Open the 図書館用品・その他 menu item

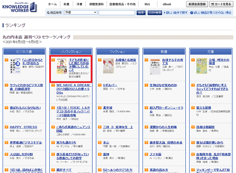(x=122, y=4)
